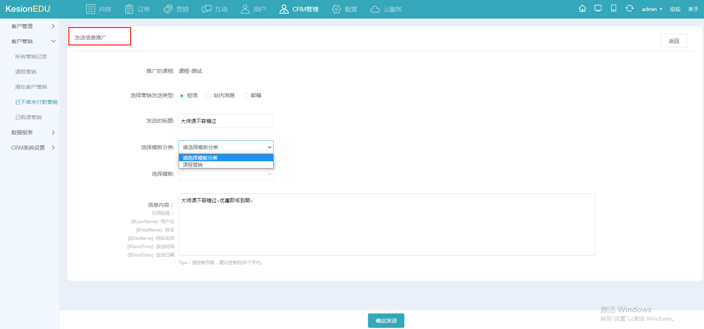This screenshot has height=329, width=704.
Task: Open 已购课营销 in the sidebar
Action: 28,117
